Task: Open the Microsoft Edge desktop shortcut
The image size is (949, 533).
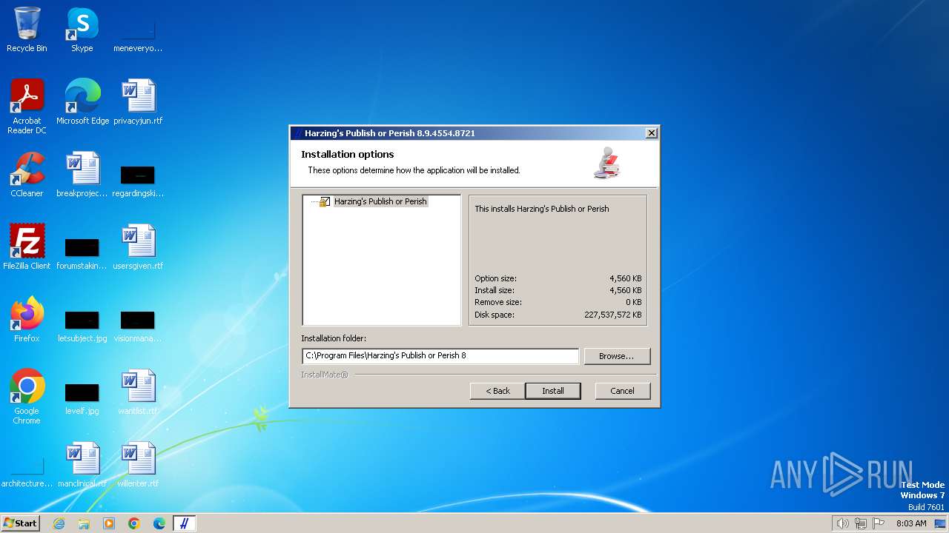Action: click(x=82, y=102)
